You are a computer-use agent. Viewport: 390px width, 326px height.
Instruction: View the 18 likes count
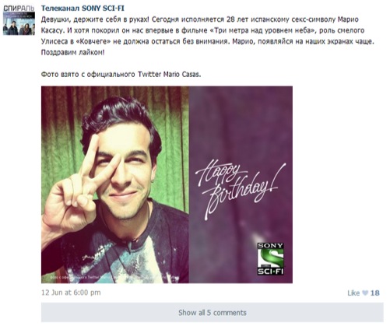[375, 293]
